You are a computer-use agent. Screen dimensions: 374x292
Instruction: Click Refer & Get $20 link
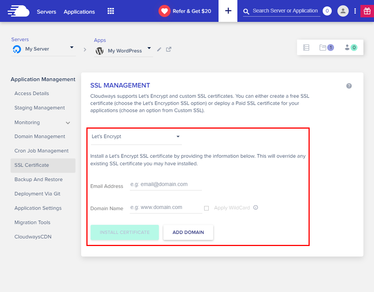point(192,11)
